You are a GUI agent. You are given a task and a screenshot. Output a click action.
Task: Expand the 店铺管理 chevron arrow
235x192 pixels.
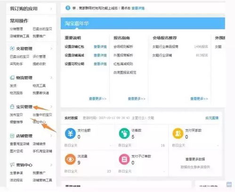click(x=51, y=136)
